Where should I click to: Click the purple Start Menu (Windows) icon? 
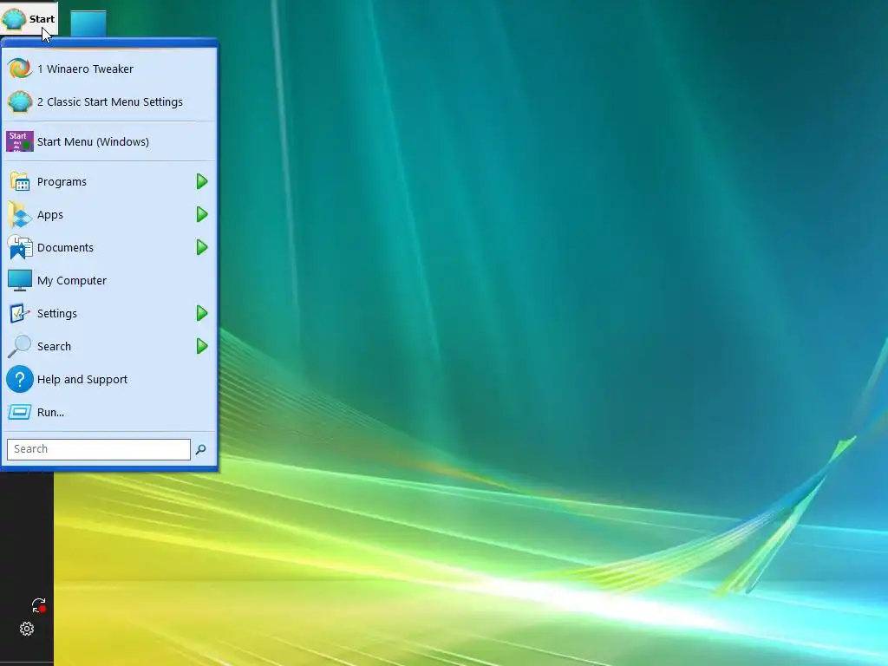point(20,141)
